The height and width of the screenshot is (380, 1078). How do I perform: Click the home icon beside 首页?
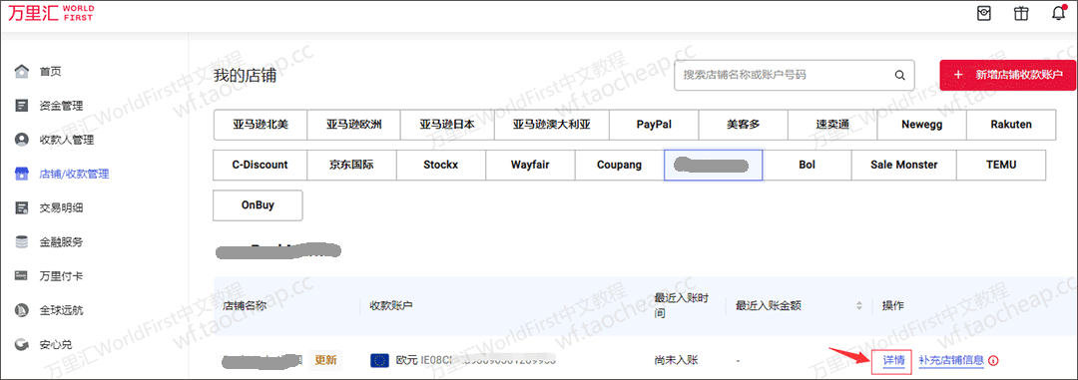point(22,72)
